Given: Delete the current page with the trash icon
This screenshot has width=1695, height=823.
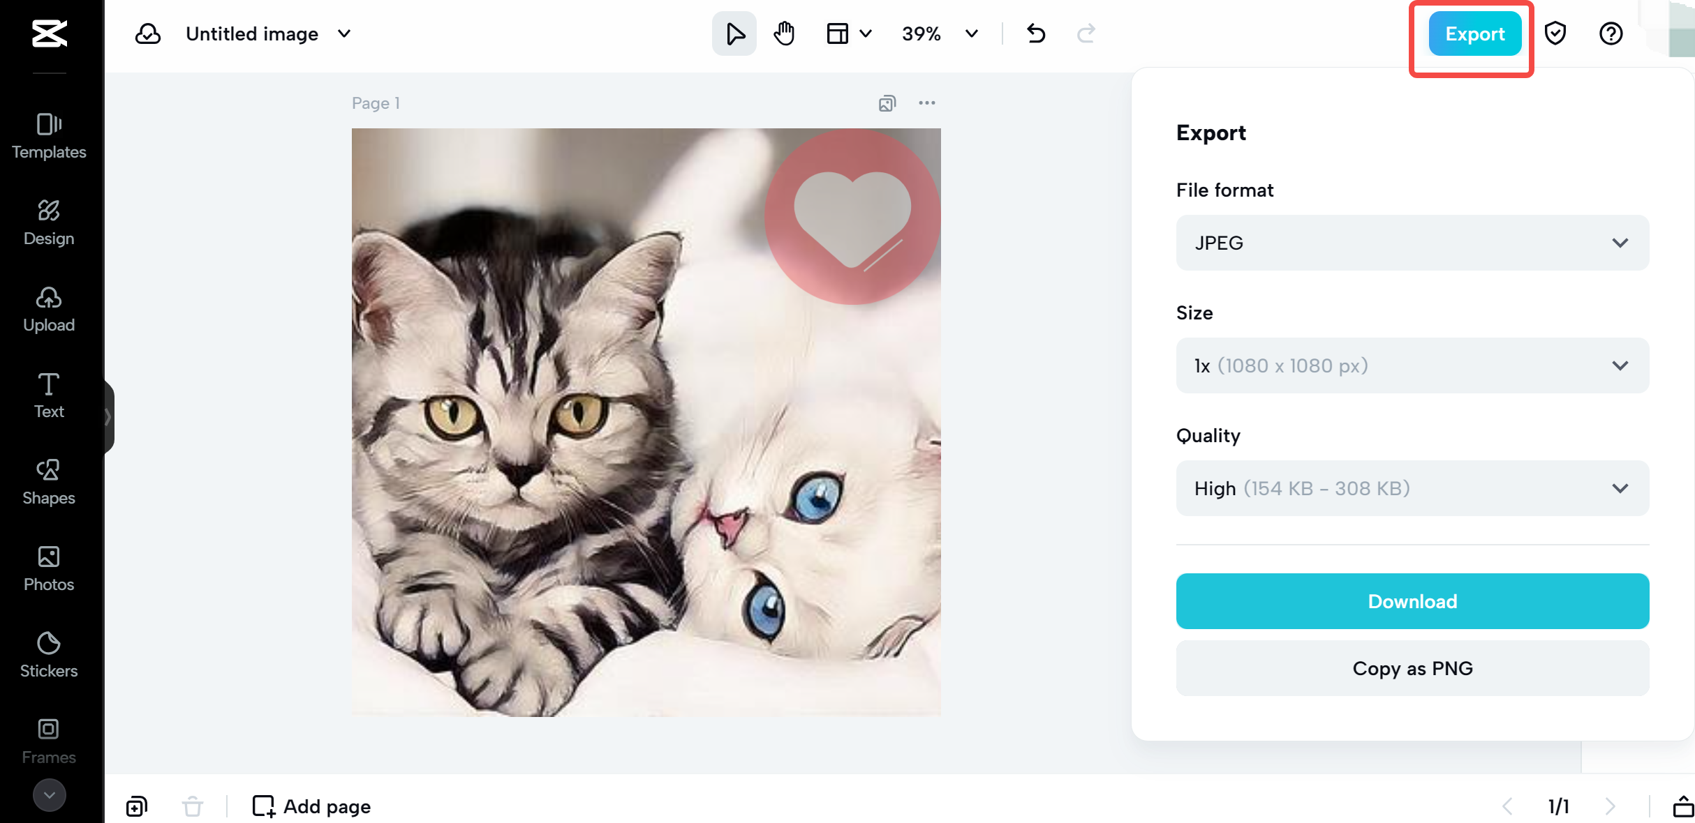Looking at the screenshot, I should coord(193,806).
